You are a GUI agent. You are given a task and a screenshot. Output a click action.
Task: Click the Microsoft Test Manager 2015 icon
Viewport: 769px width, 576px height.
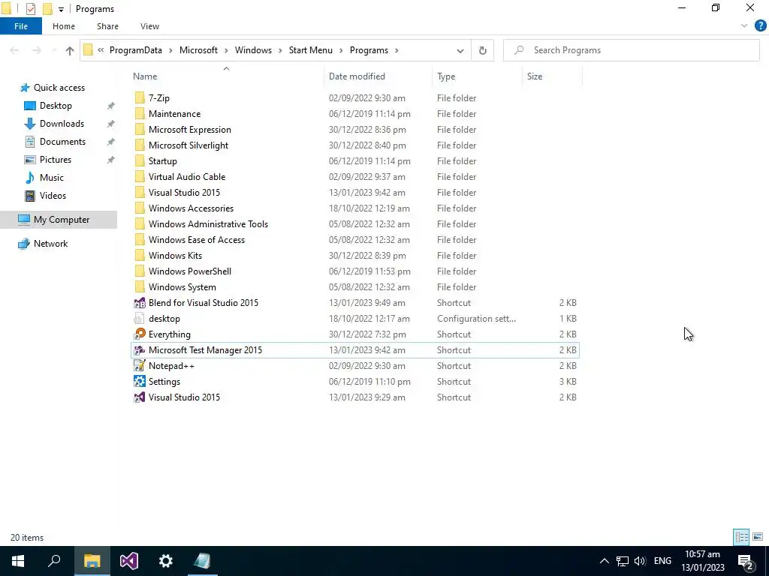[x=140, y=349]
